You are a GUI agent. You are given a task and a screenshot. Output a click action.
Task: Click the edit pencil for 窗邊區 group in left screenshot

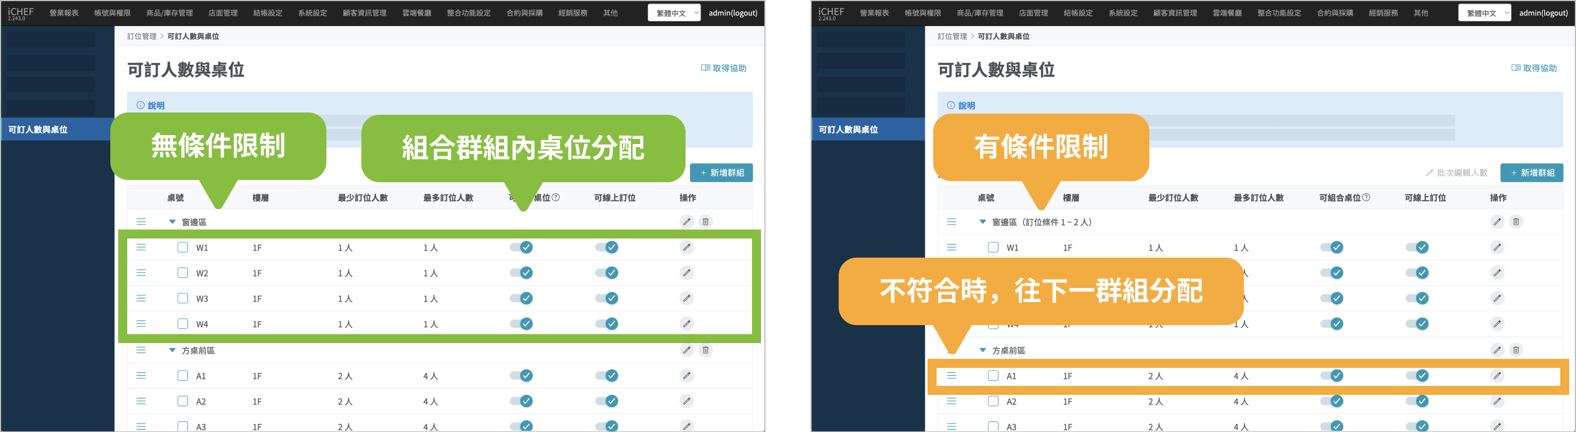tap(687, 222)
